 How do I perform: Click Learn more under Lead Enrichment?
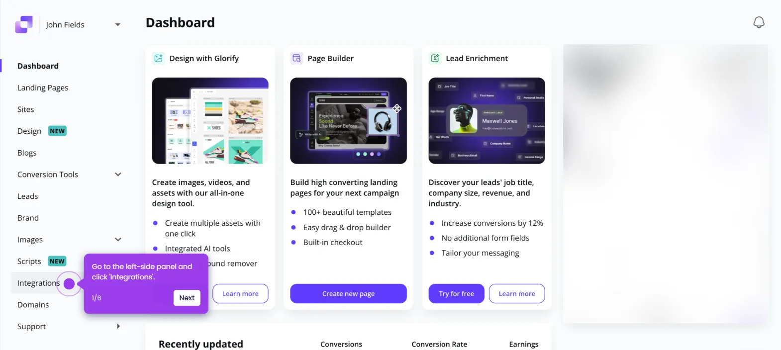[x=517, y=293]
